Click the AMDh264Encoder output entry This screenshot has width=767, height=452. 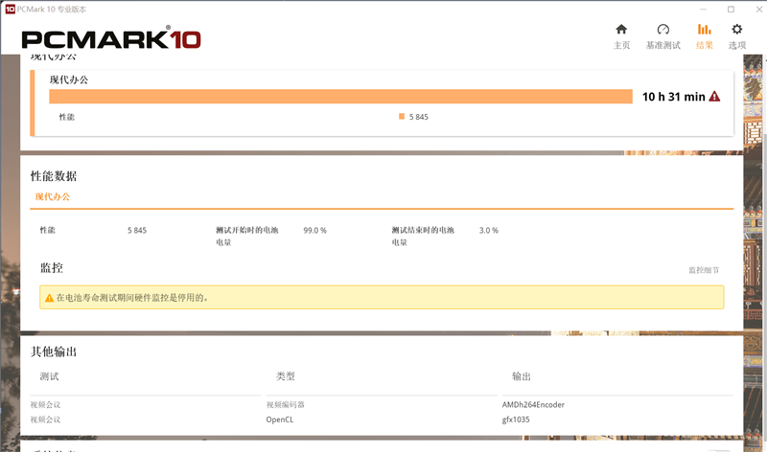click(x=533, y=405)
